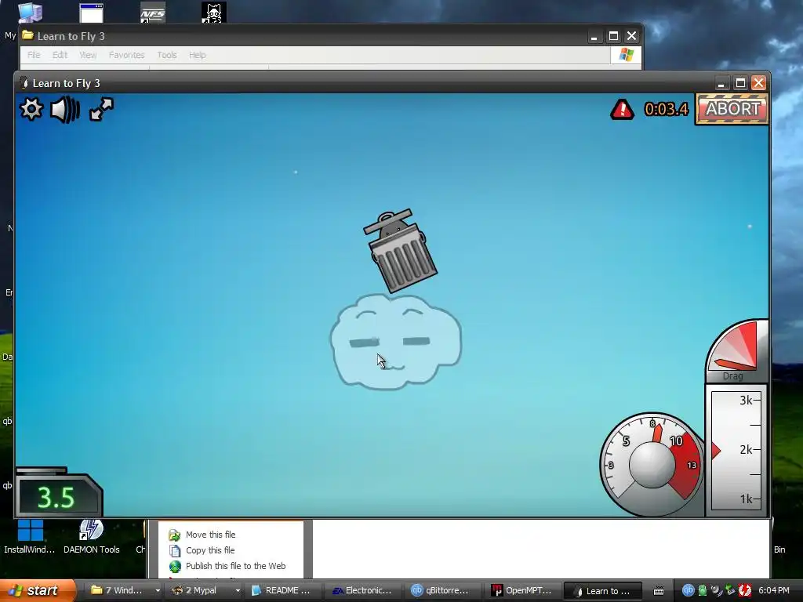This screenshot has height=602, width=803.
Task: Switch to OpenMPT taskbar item
Action: tap(523, 590)
